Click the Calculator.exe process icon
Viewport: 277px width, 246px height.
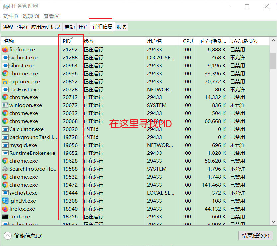5,129
